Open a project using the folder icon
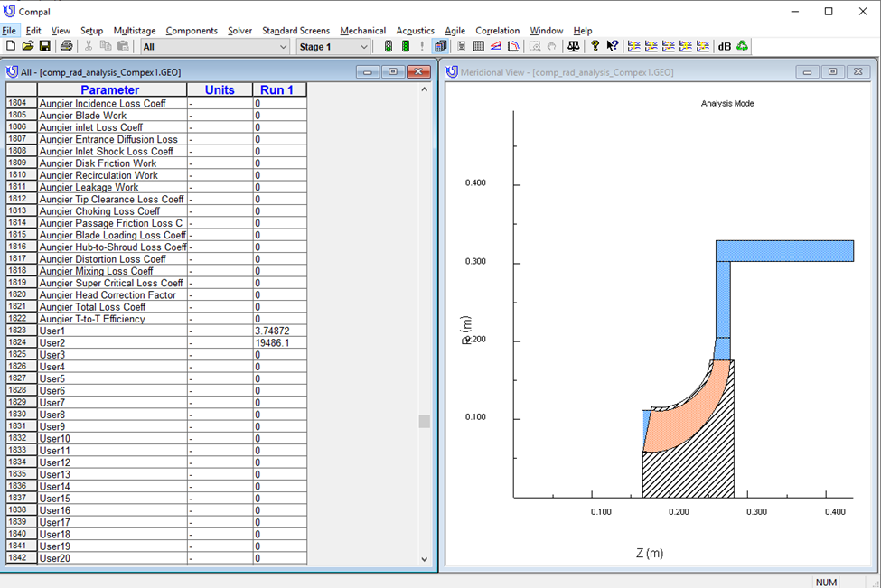Screen dimensions: 881x588 pyautogui.click(x=27, y=46)
